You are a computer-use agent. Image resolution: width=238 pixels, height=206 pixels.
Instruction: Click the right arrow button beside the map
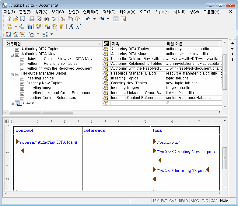point(233,49)
